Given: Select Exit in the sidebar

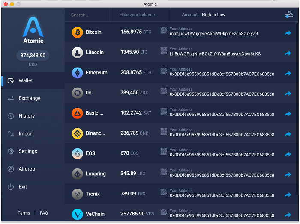Looking at the screenshot, I should 33,187.
